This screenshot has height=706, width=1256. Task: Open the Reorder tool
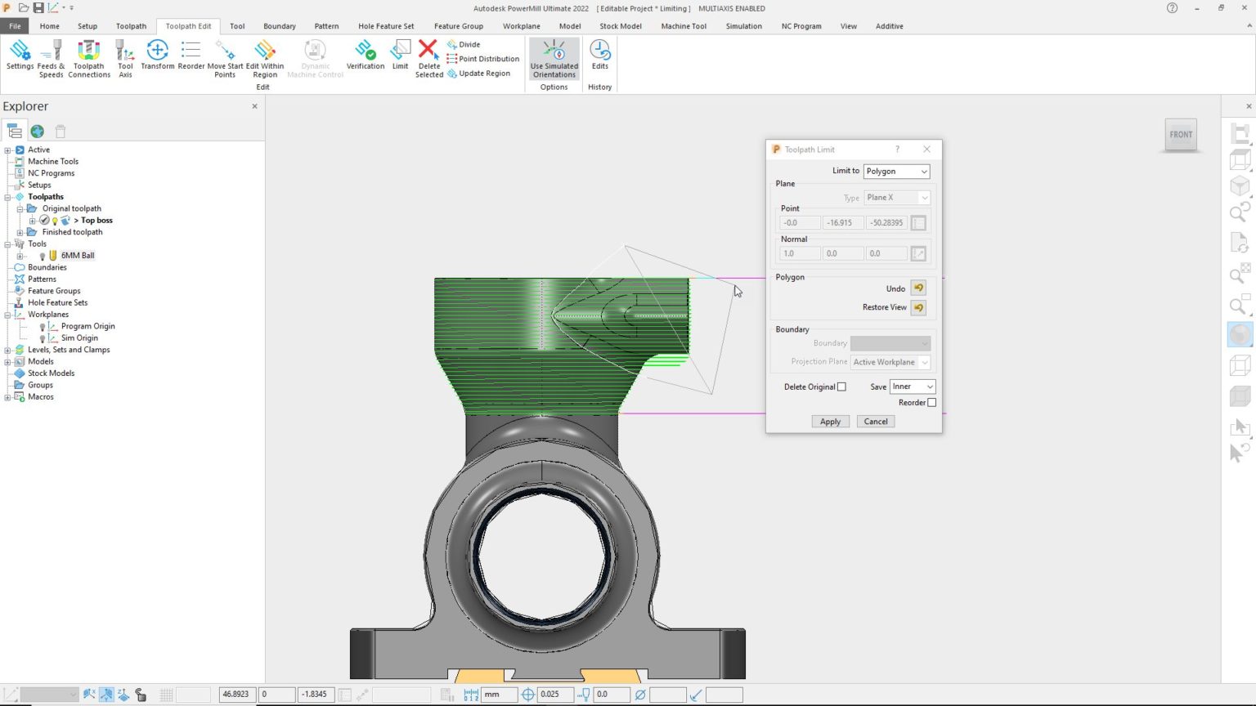[191, 57]
